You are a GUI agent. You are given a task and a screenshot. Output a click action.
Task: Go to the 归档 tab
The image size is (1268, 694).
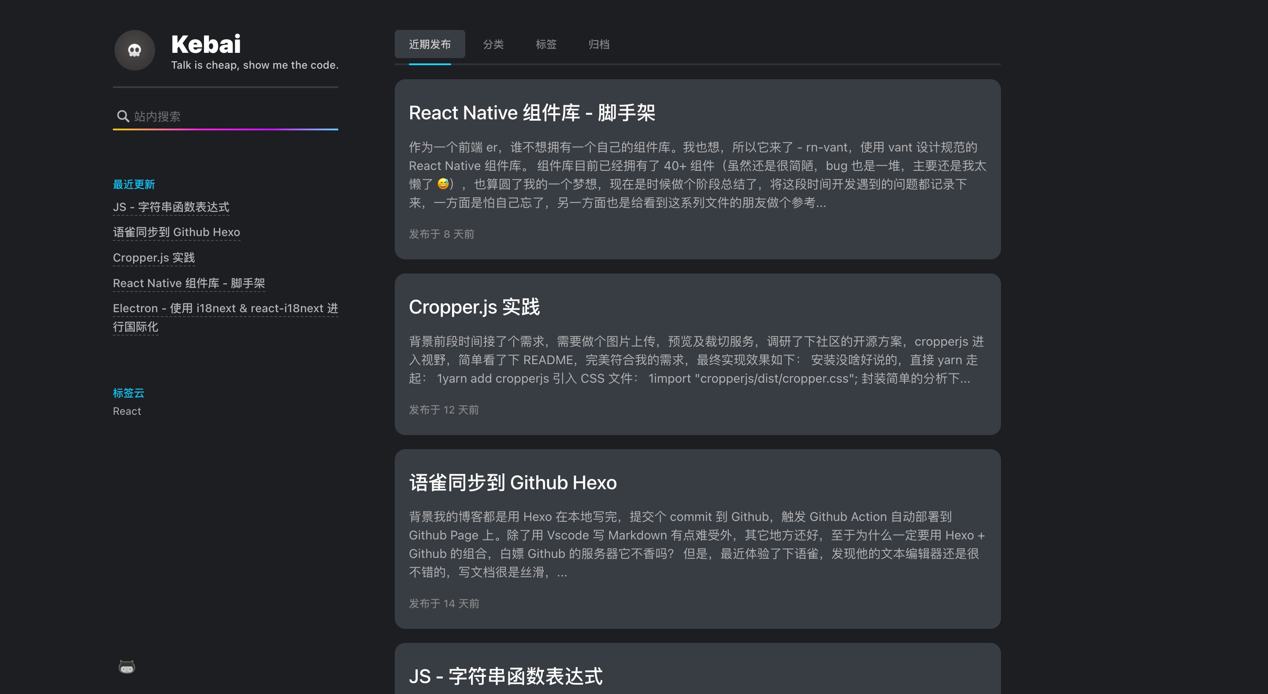click(599, 44)
